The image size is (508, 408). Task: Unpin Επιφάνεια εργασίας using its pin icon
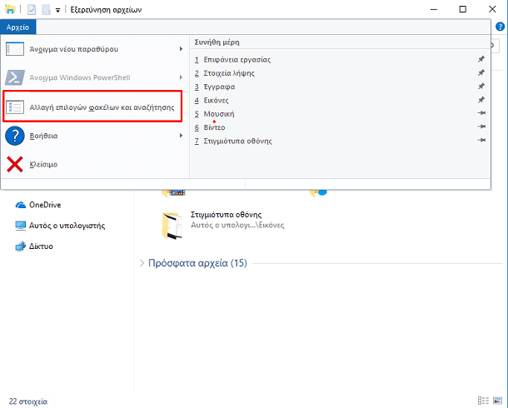point(481,59)
